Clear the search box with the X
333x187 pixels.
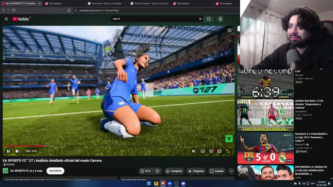pyautogui.click(x=200, y=19)
